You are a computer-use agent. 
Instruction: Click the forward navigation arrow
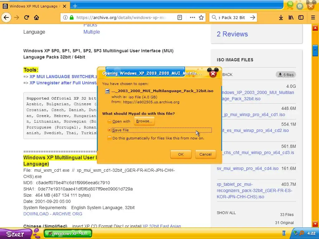coord(17,17)
